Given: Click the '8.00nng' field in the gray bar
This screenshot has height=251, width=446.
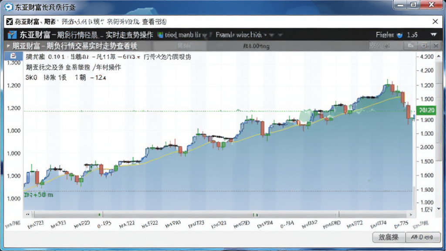Looking at the screenshot, I should 256,46.
